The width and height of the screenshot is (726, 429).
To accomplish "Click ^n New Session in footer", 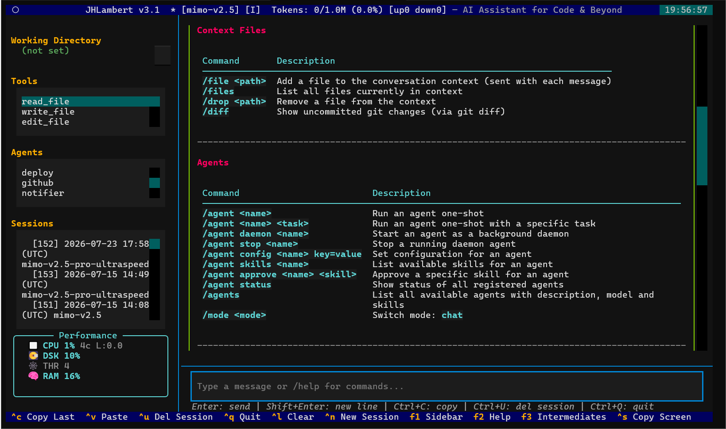I will click(x=362, y=417).
